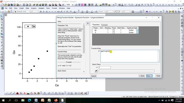Image resolution: width=184 pixels, height=103 pixels.
Task: Open Significant Digits dropdown for K
Action: [x=137, y=32]
